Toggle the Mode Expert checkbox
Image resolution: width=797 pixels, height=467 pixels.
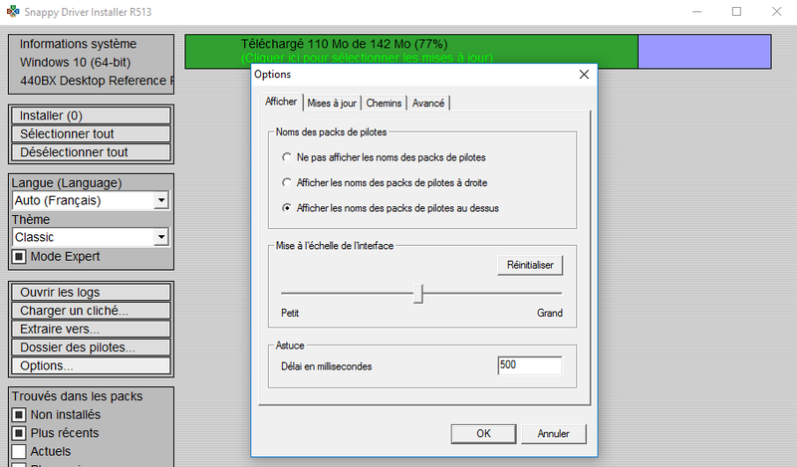19,257
